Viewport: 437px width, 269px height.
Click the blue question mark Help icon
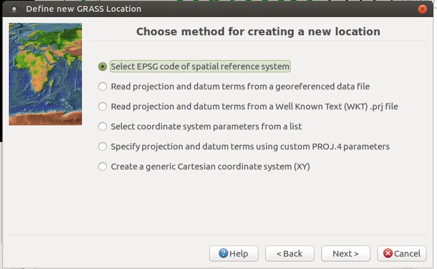(224, 253)
